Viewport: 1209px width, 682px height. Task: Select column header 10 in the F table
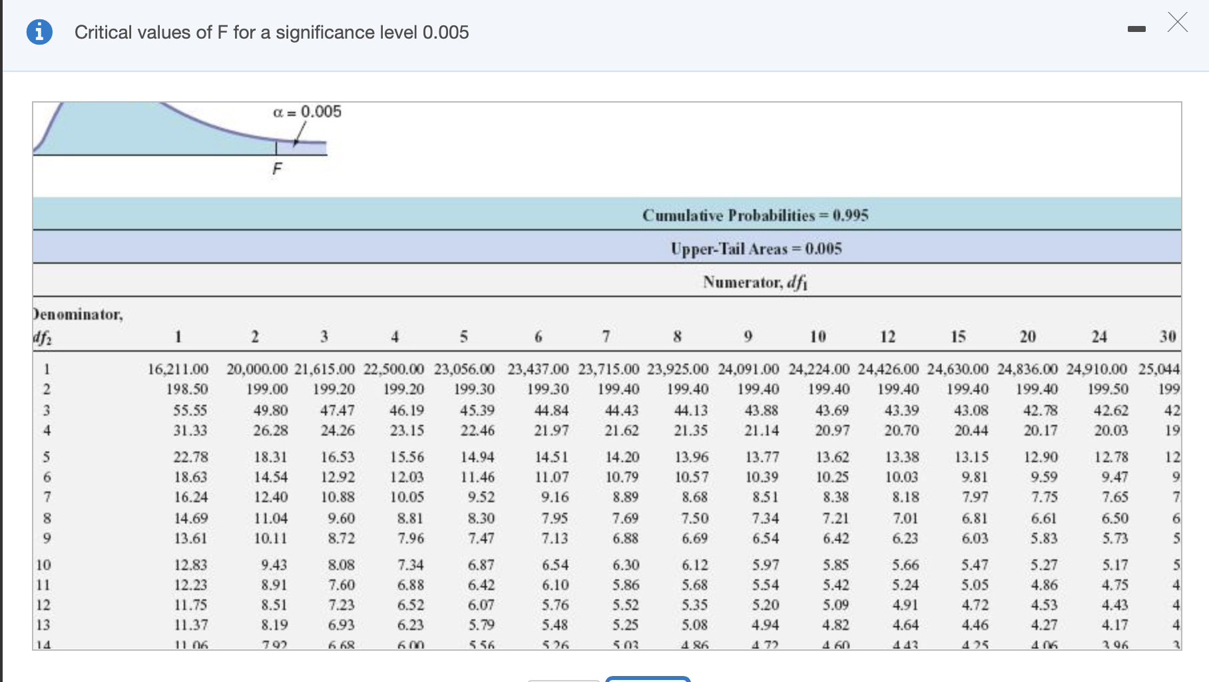(818, 337)
